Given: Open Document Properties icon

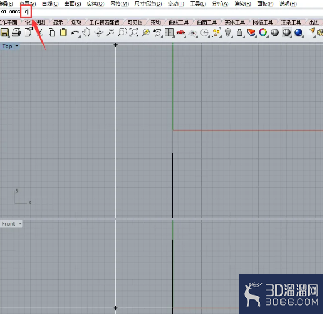Looking at the screenshot, I should click(29, 32).
